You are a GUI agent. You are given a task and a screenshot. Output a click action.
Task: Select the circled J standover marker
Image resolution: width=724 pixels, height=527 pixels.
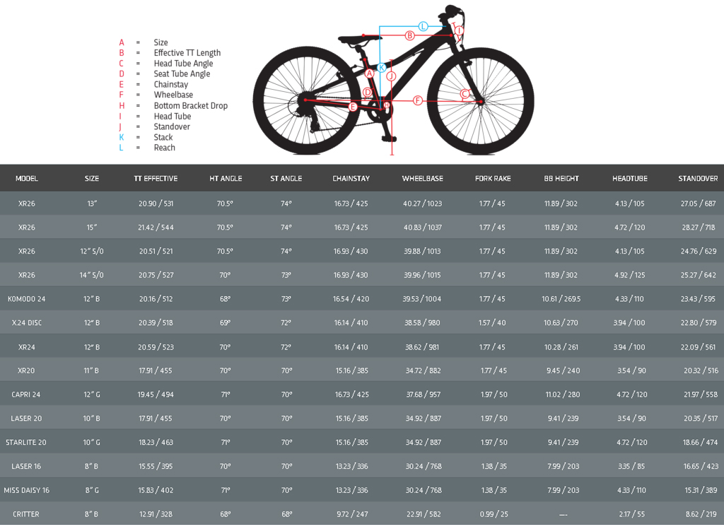click(x=392, y=76)
